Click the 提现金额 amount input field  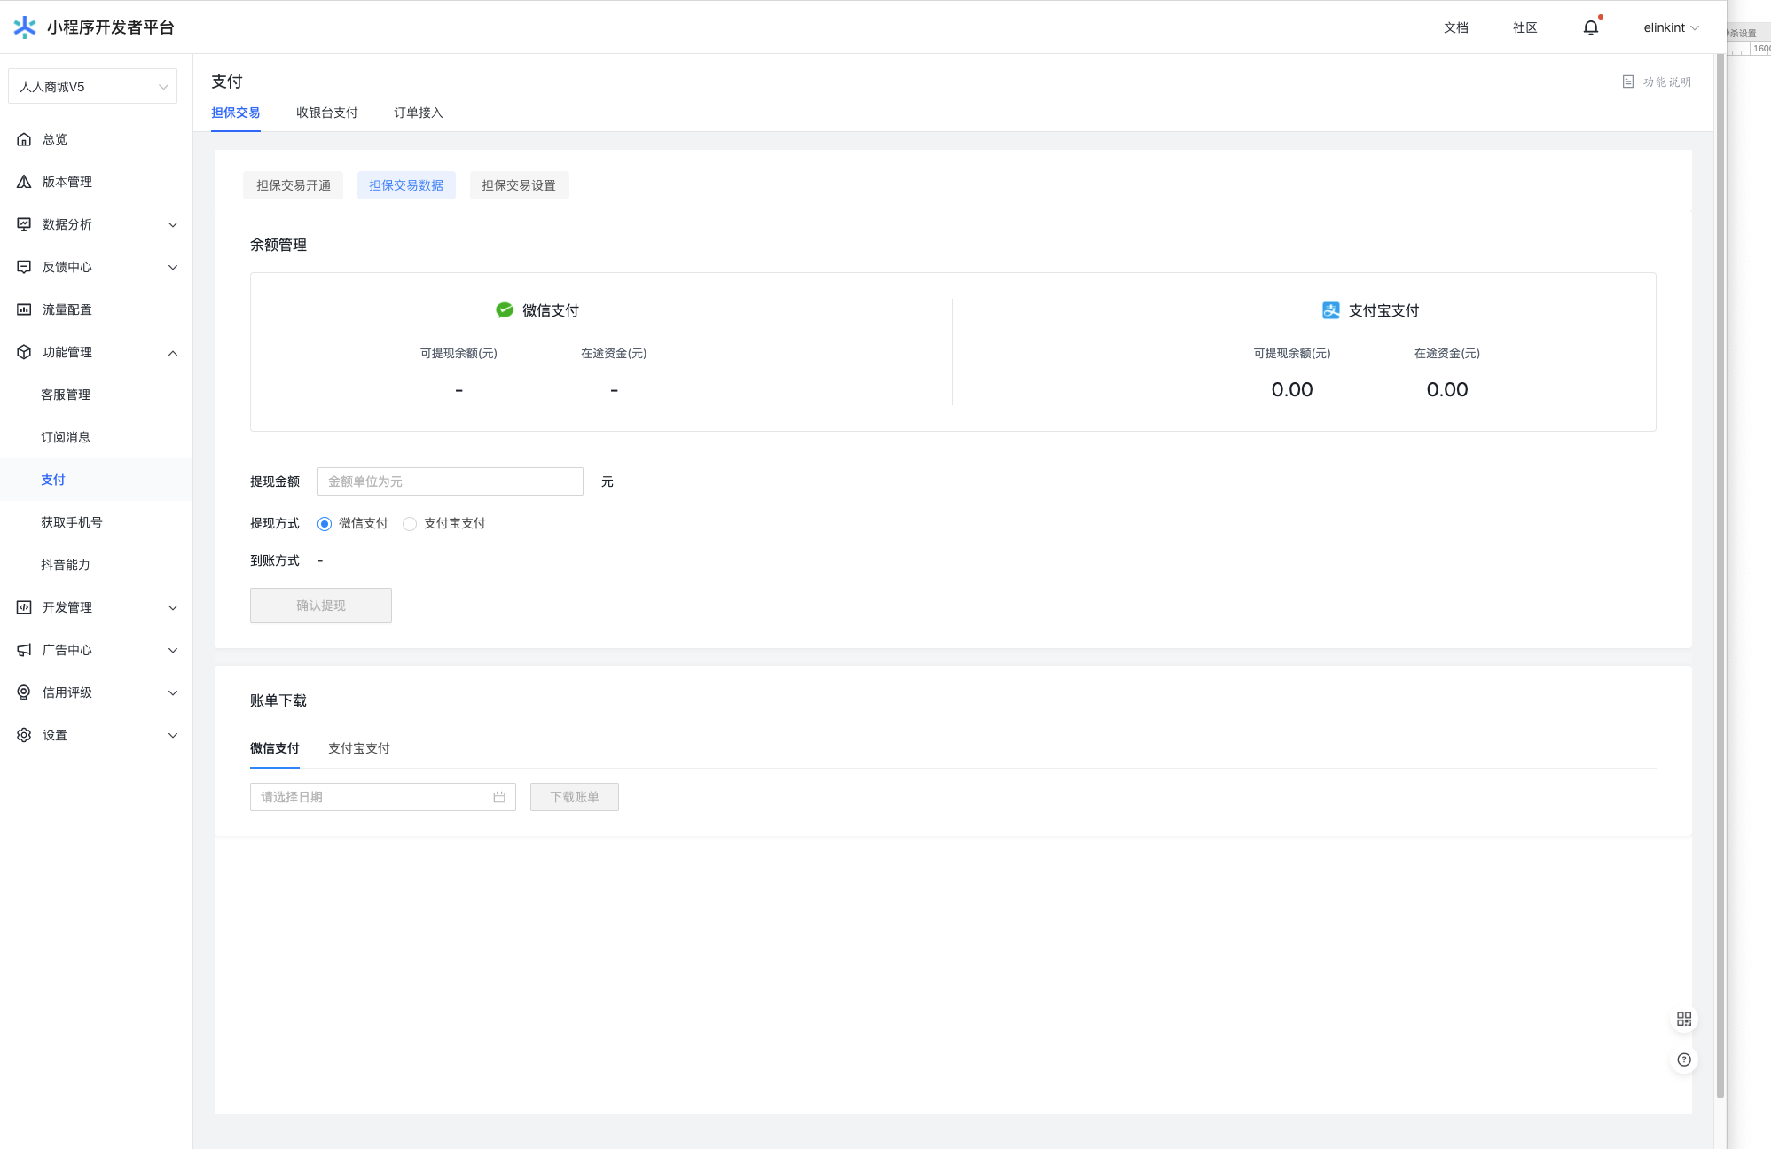coord(450,481)
